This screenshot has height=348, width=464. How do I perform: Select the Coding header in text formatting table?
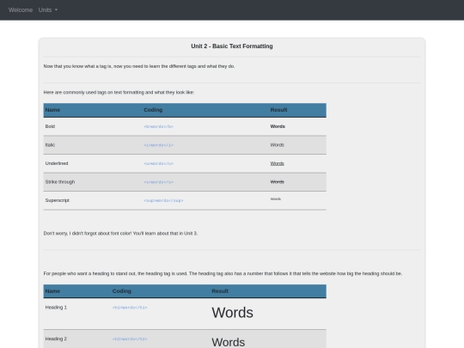(153, 110)
